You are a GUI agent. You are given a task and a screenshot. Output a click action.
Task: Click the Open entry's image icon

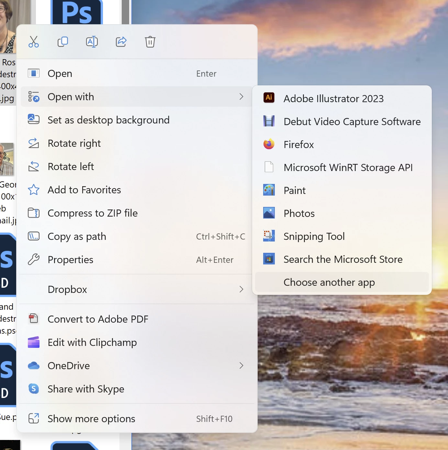coord(34,73)
